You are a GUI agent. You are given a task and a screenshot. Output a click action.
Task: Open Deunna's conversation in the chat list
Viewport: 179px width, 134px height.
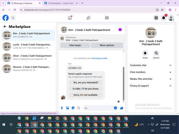[x=28, y=69]
